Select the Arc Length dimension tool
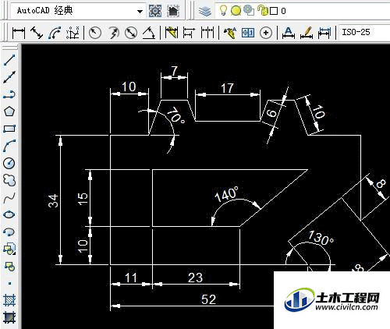The width and height of the screenshot is (390, 329). (55, 33)
